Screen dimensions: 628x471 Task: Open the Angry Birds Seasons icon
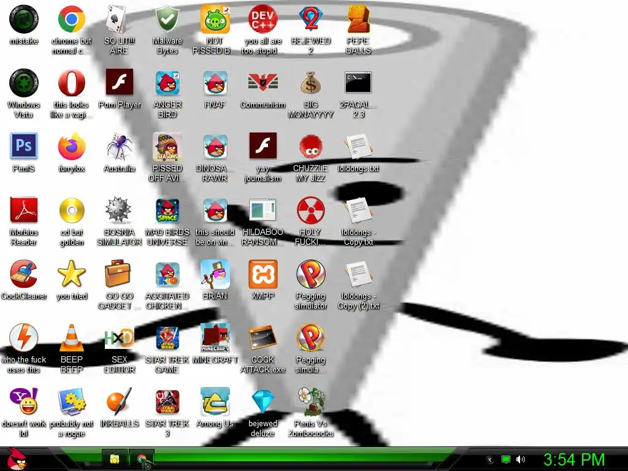pyautogui.click(x=167, y=147)
